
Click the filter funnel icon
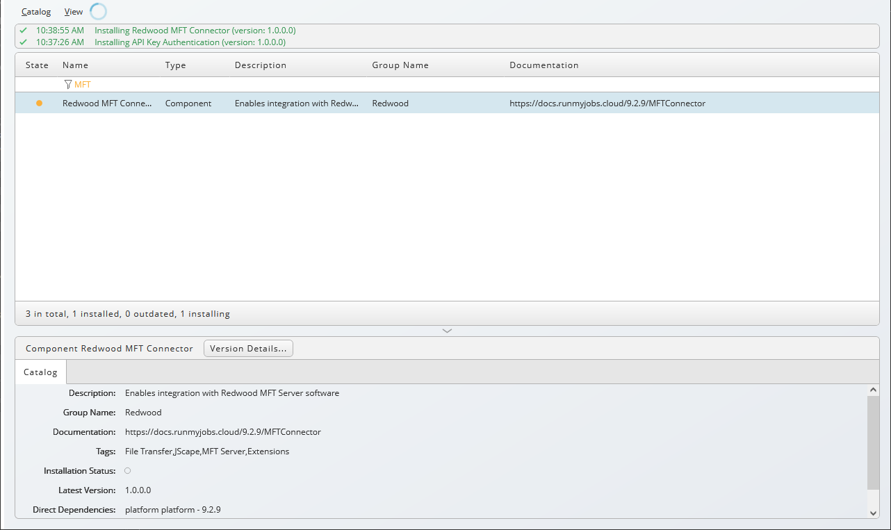click(67, 85)
